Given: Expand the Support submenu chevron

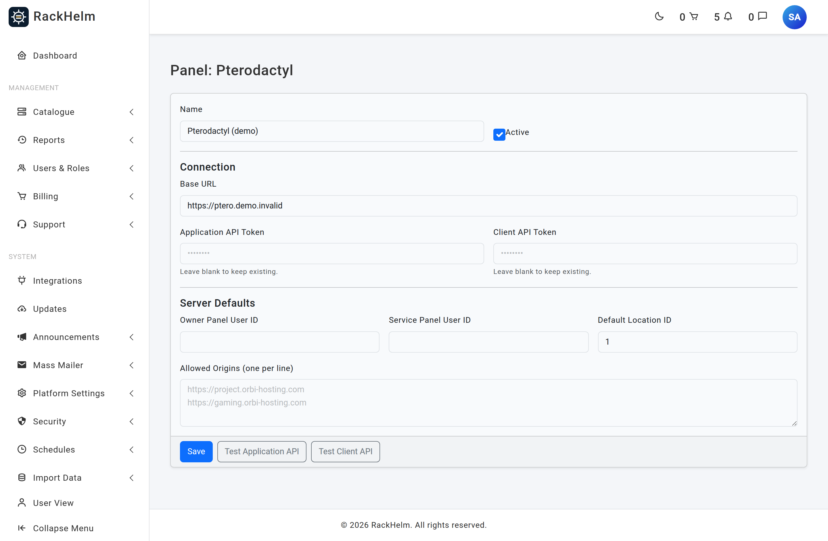Looking at the screenshot, I should (x=131, y=225).
